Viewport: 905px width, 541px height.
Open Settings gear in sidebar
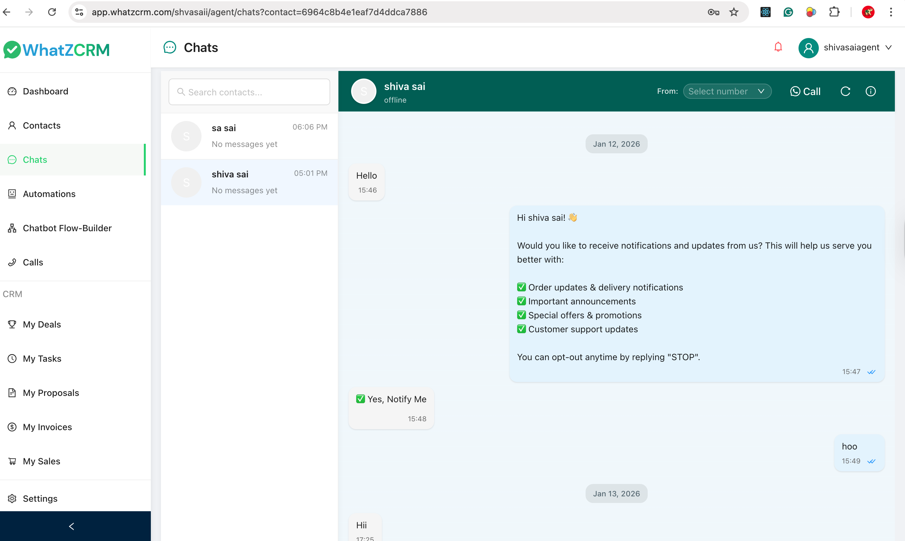click(40, 498)
